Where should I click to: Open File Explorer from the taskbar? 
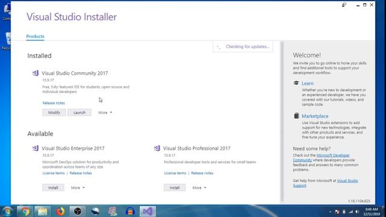click(42, 212)
